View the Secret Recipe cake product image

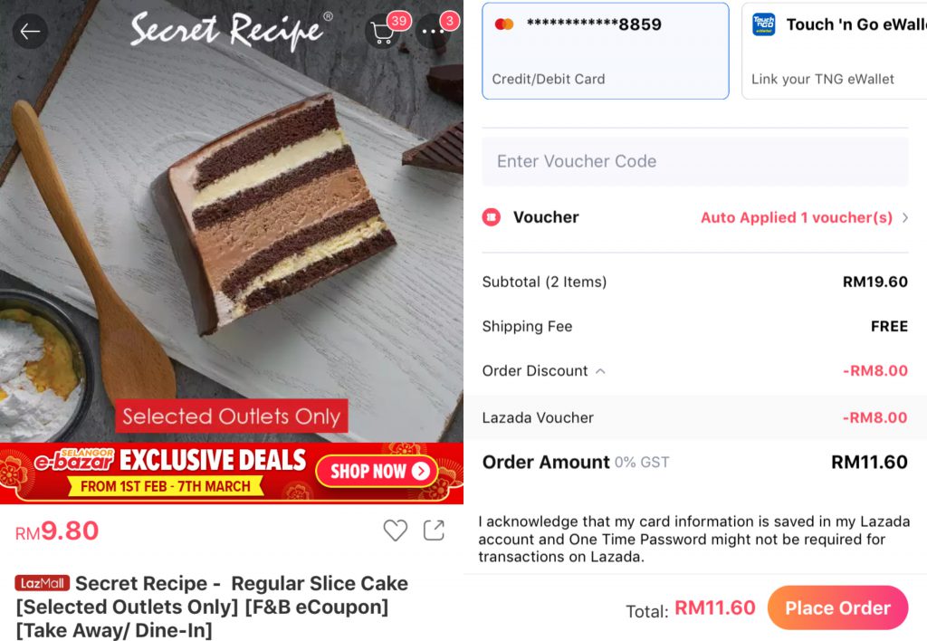pos(232,221)
